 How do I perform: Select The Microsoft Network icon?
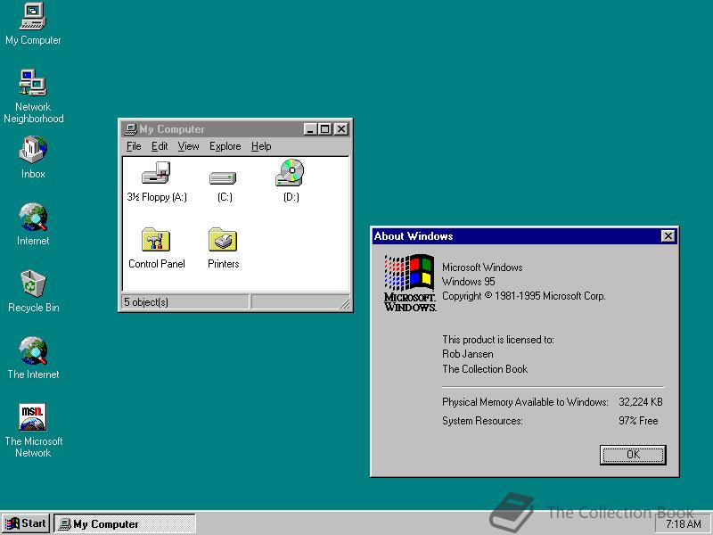coord(33,431)
